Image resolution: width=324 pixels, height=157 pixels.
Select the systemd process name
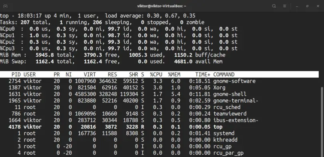pyautogui.click(x=224, y=133)
